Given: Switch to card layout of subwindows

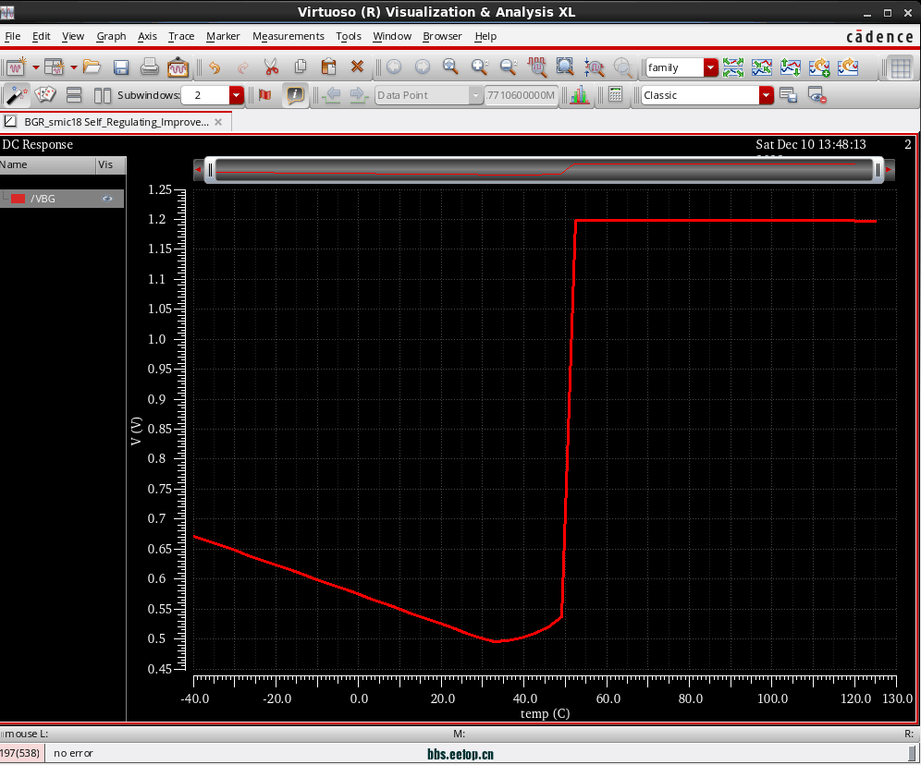Looking at the screenshot, I should coord(45,95).
